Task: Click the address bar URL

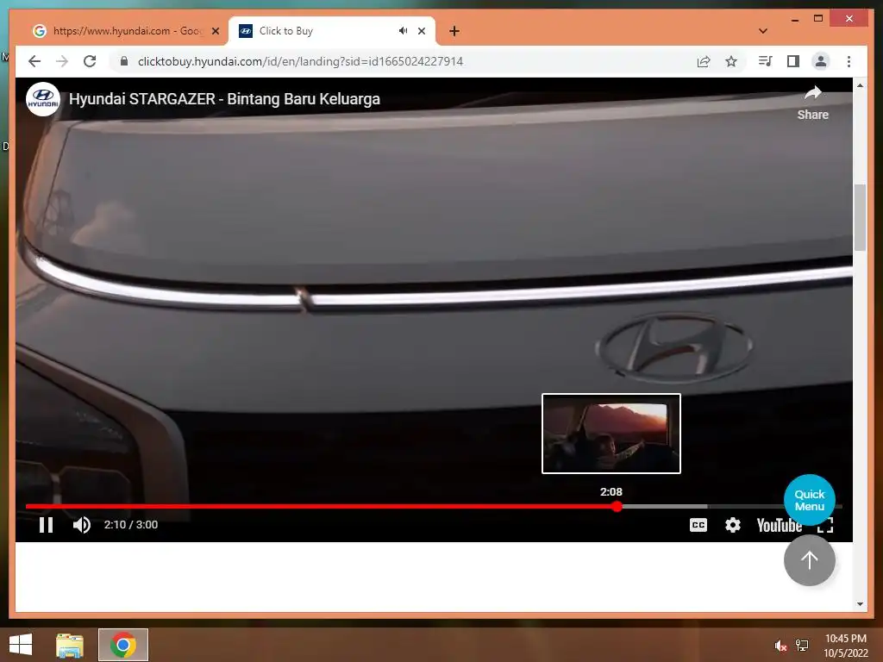Action: point(300,61)
